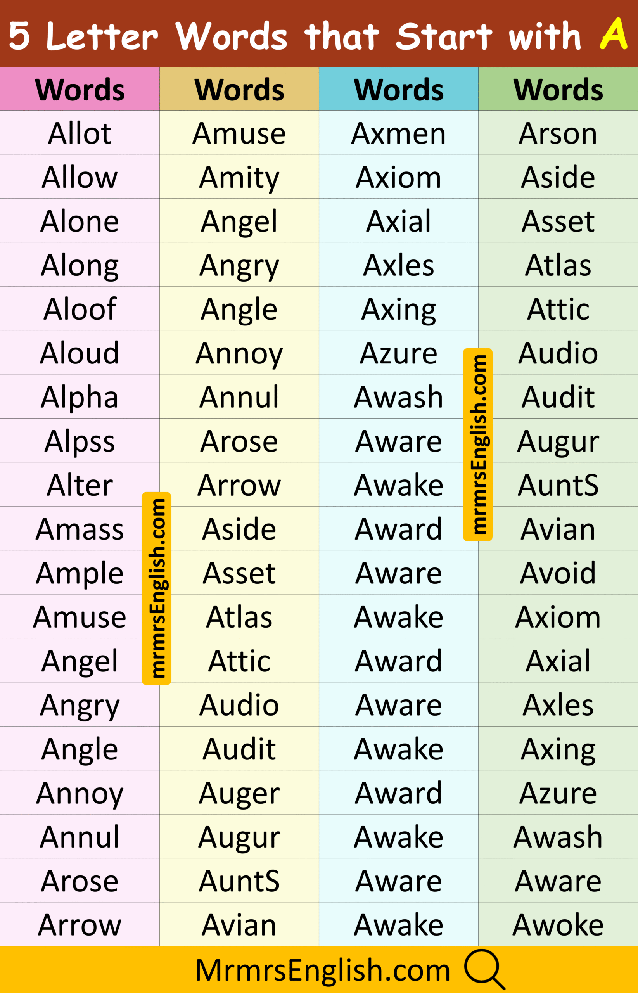Select the word Avoid
The image size is (638, 993).
coord(558,573)
